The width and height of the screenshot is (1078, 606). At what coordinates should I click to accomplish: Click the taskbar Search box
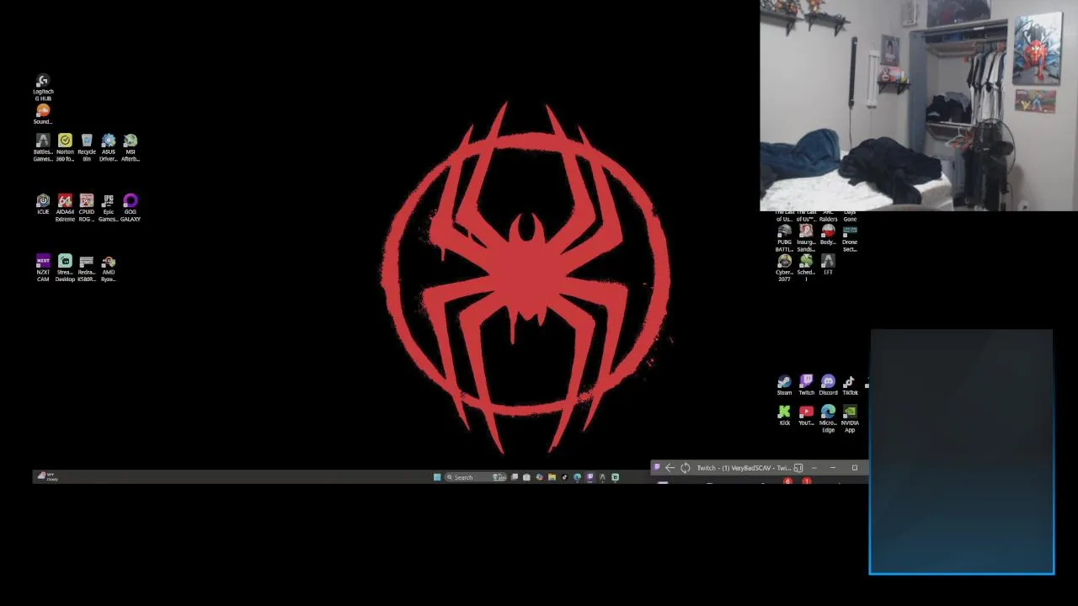point(476,477)
